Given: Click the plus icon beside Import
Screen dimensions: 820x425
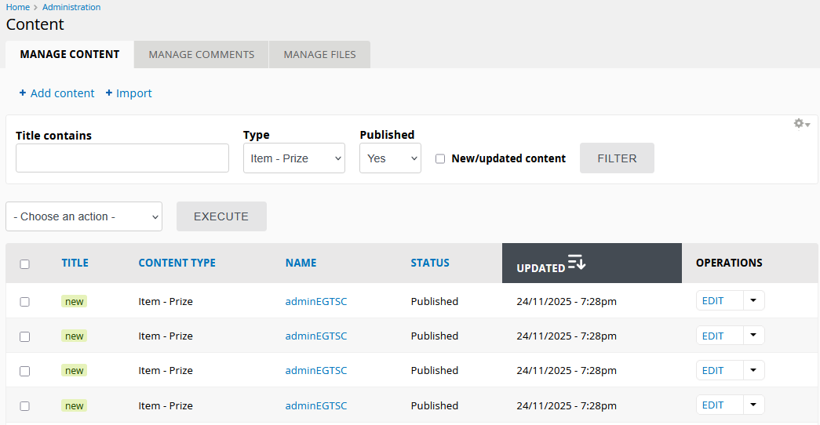Looking at the screenshot, I should pyautogui.click(x=109, y=93).
